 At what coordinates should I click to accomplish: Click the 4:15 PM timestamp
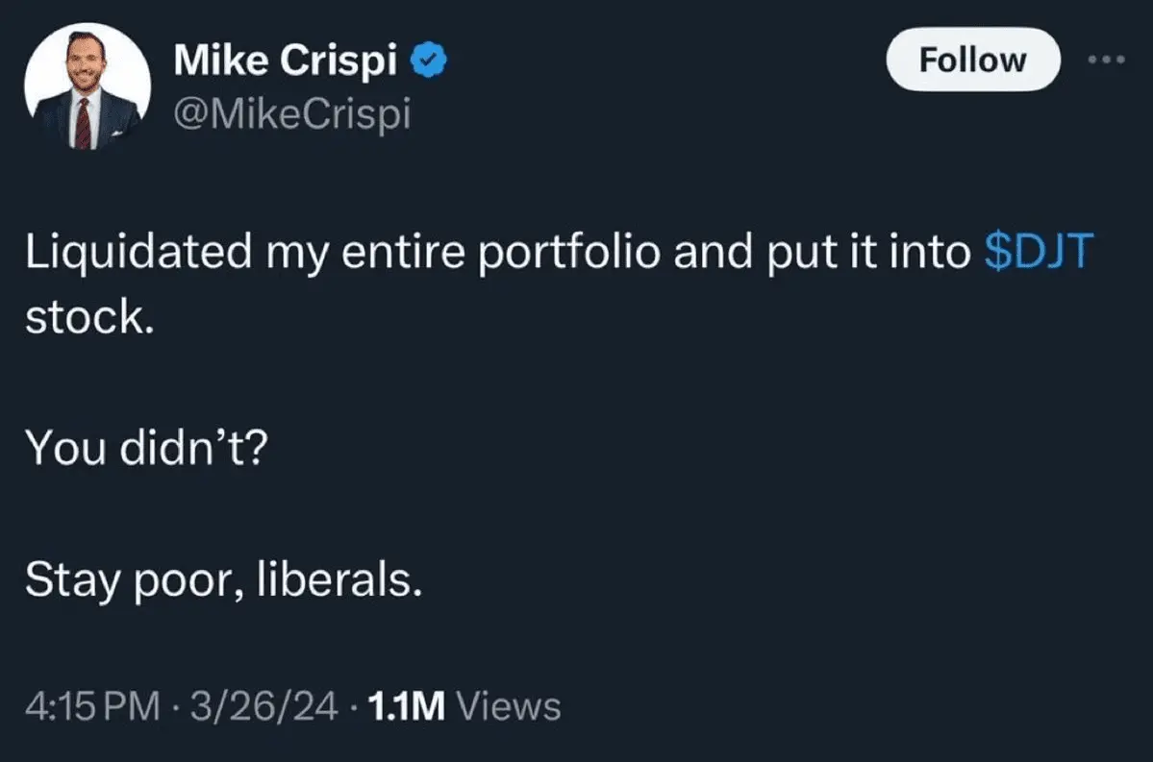[x=90, y=706]
